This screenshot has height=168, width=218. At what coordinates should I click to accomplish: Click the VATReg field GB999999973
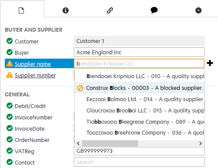[x=139, y=151]
